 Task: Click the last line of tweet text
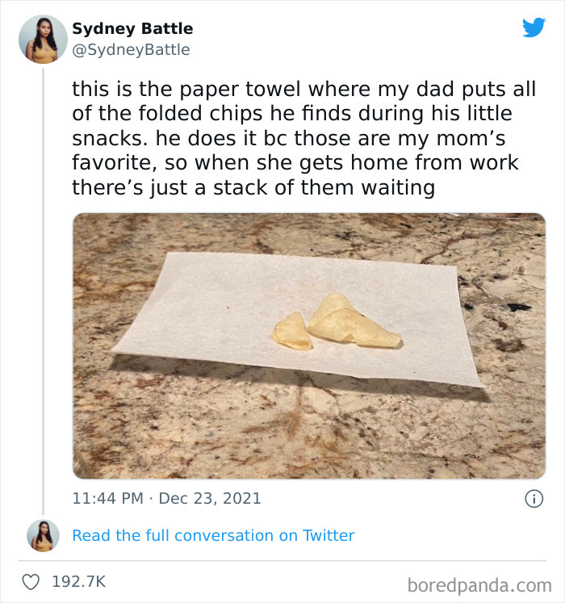pyautogui.click(x=253, y=189)
